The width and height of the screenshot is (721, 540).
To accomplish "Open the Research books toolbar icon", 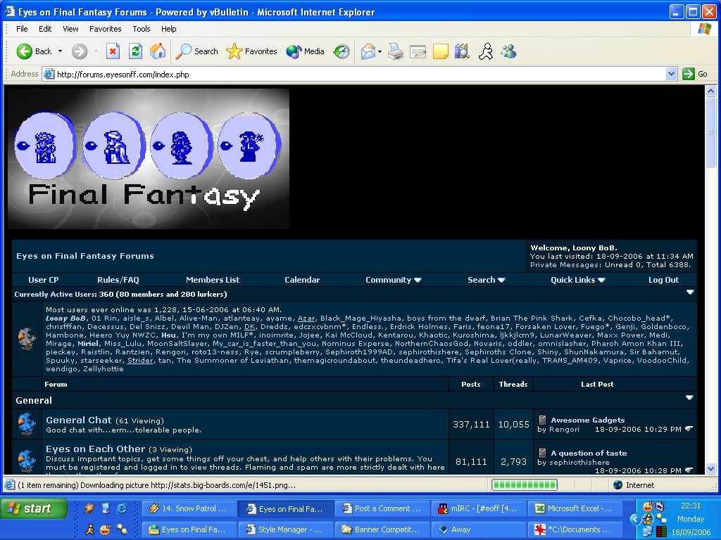I will pos(462,51).
